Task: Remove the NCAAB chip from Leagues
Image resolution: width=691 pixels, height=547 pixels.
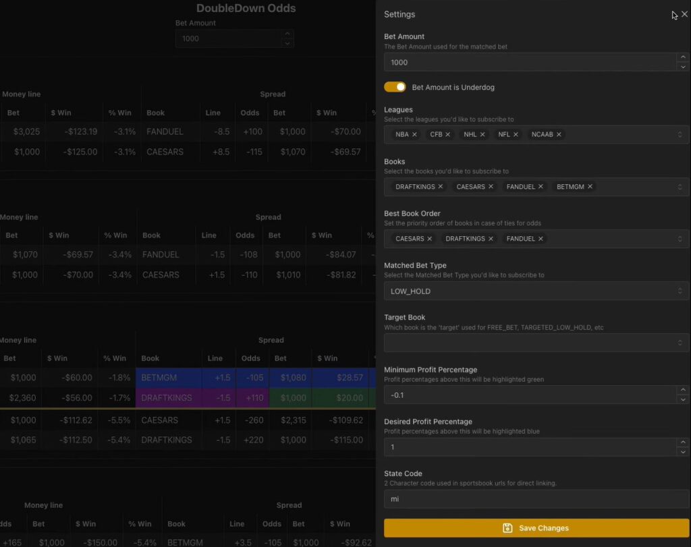Action: point(559,134)
